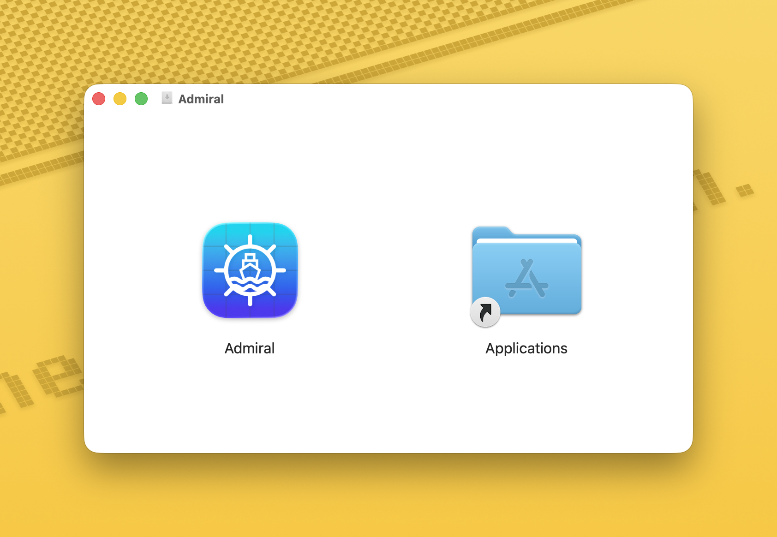This screenshot has width=777, height=537.
Task: Click the Admiral label under the app icon
Action: (250, 348)
